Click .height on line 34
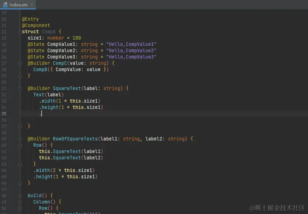The height and width of the screenshot is (214, 308). tap(49, 107)
